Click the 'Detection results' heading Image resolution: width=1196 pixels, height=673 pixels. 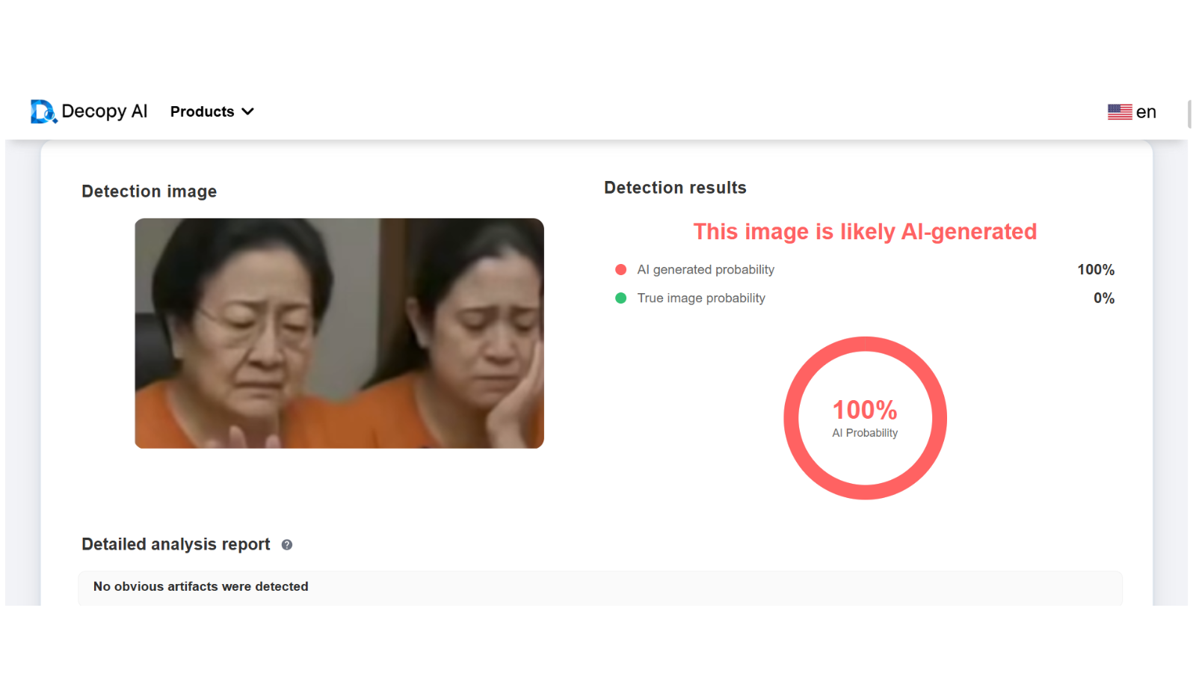click(675, 188)
